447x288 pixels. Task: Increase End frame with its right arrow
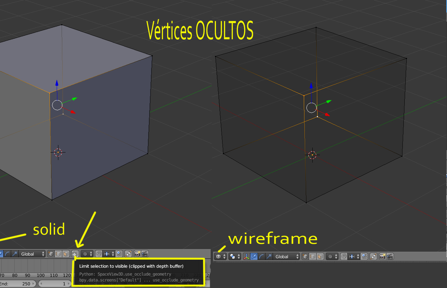click(33, 284)
